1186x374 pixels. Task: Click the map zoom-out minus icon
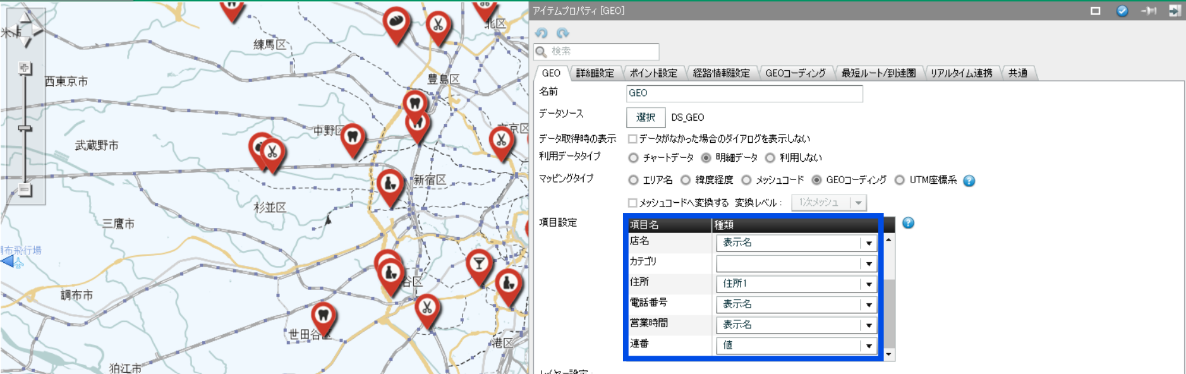click(25, 189)
